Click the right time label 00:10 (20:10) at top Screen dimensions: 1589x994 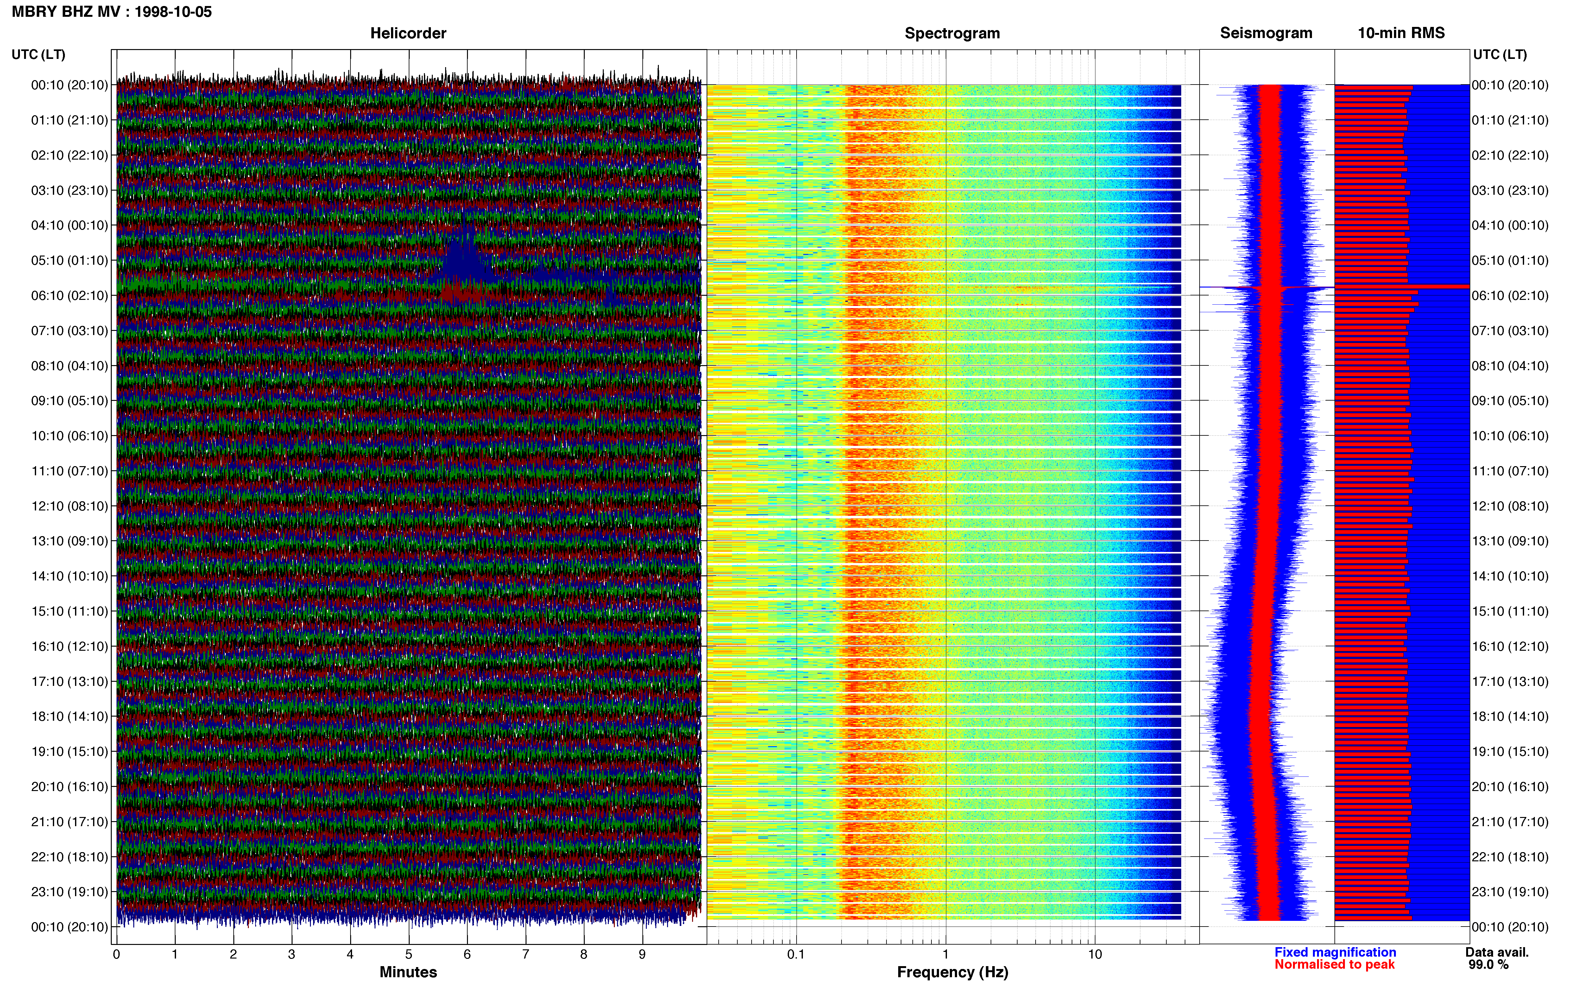click(1510, 85)
